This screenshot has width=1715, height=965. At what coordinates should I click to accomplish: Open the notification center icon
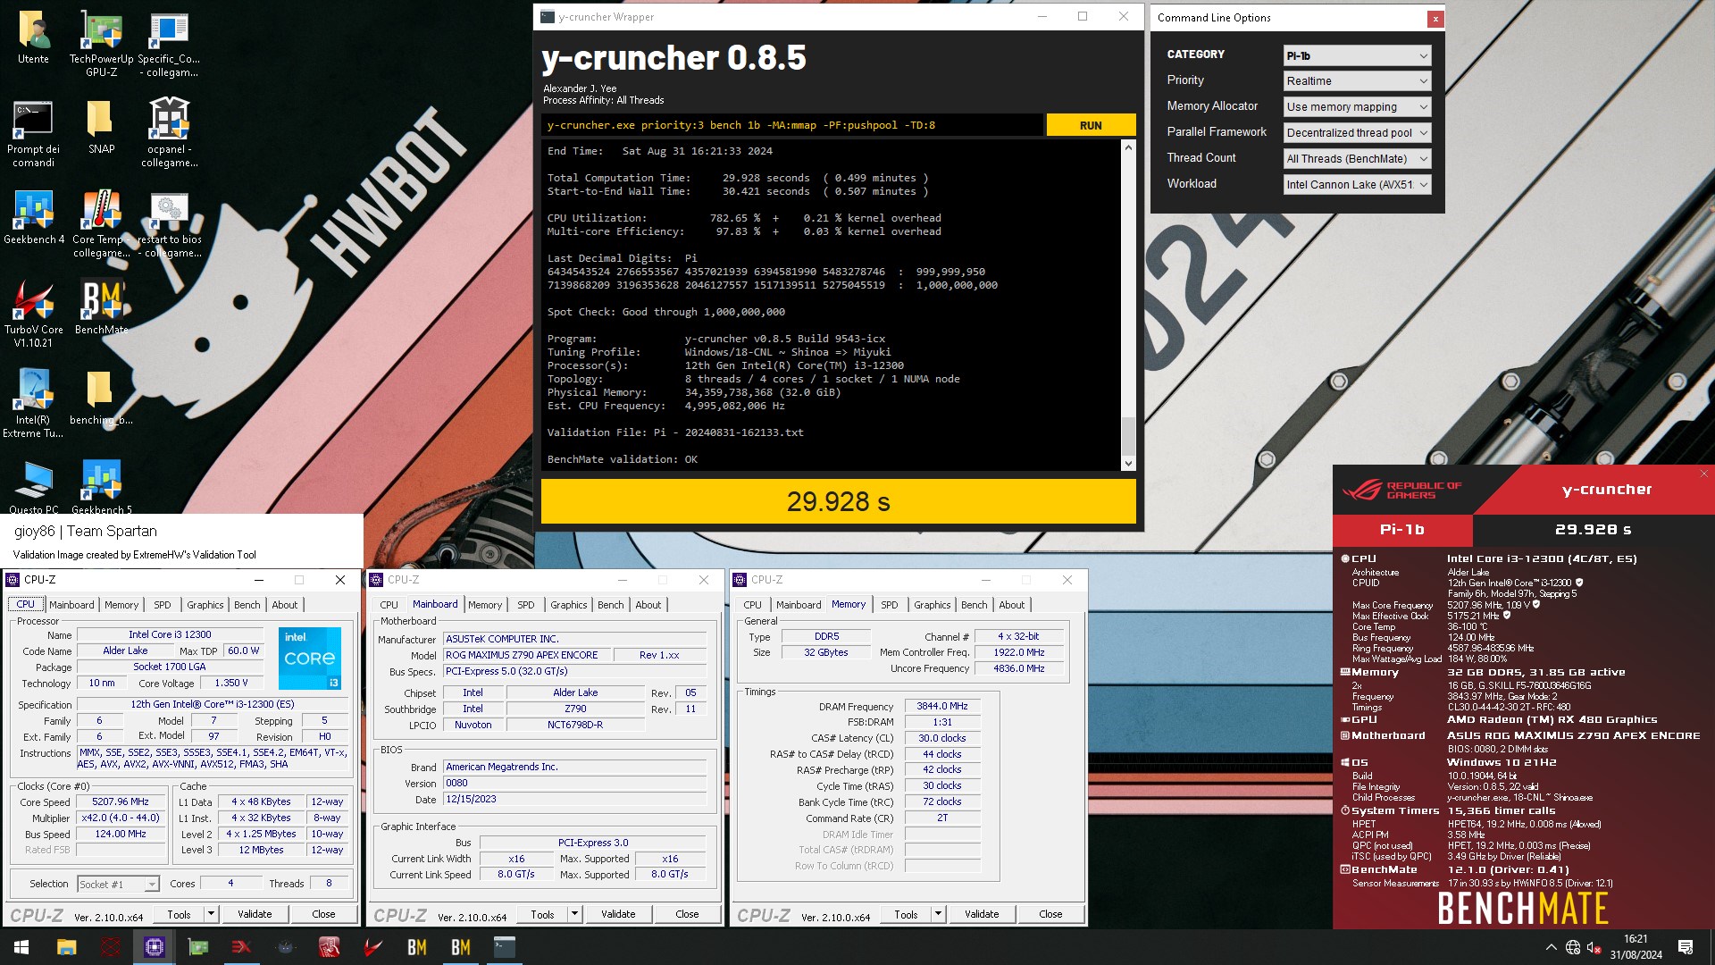pos(1686,947)
